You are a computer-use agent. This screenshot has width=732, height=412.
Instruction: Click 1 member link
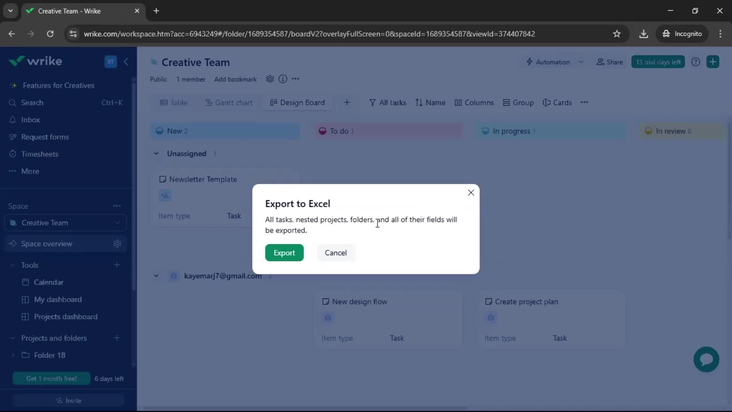pyautogui.click(x=191, y=79)
